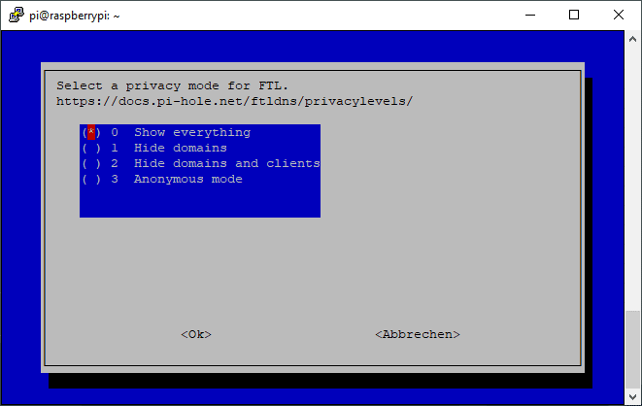The height and width of the screenshot is (406, 642).
Task: Minimize the PuTTY window
Action: (x=530, y=16)
